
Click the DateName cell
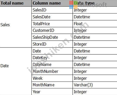pyautogui.click(x=52, y=65)
